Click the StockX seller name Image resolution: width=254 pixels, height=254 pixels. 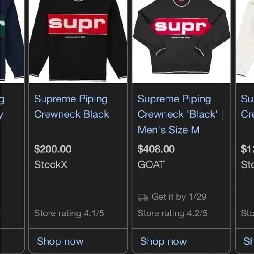tap(51, 165)
